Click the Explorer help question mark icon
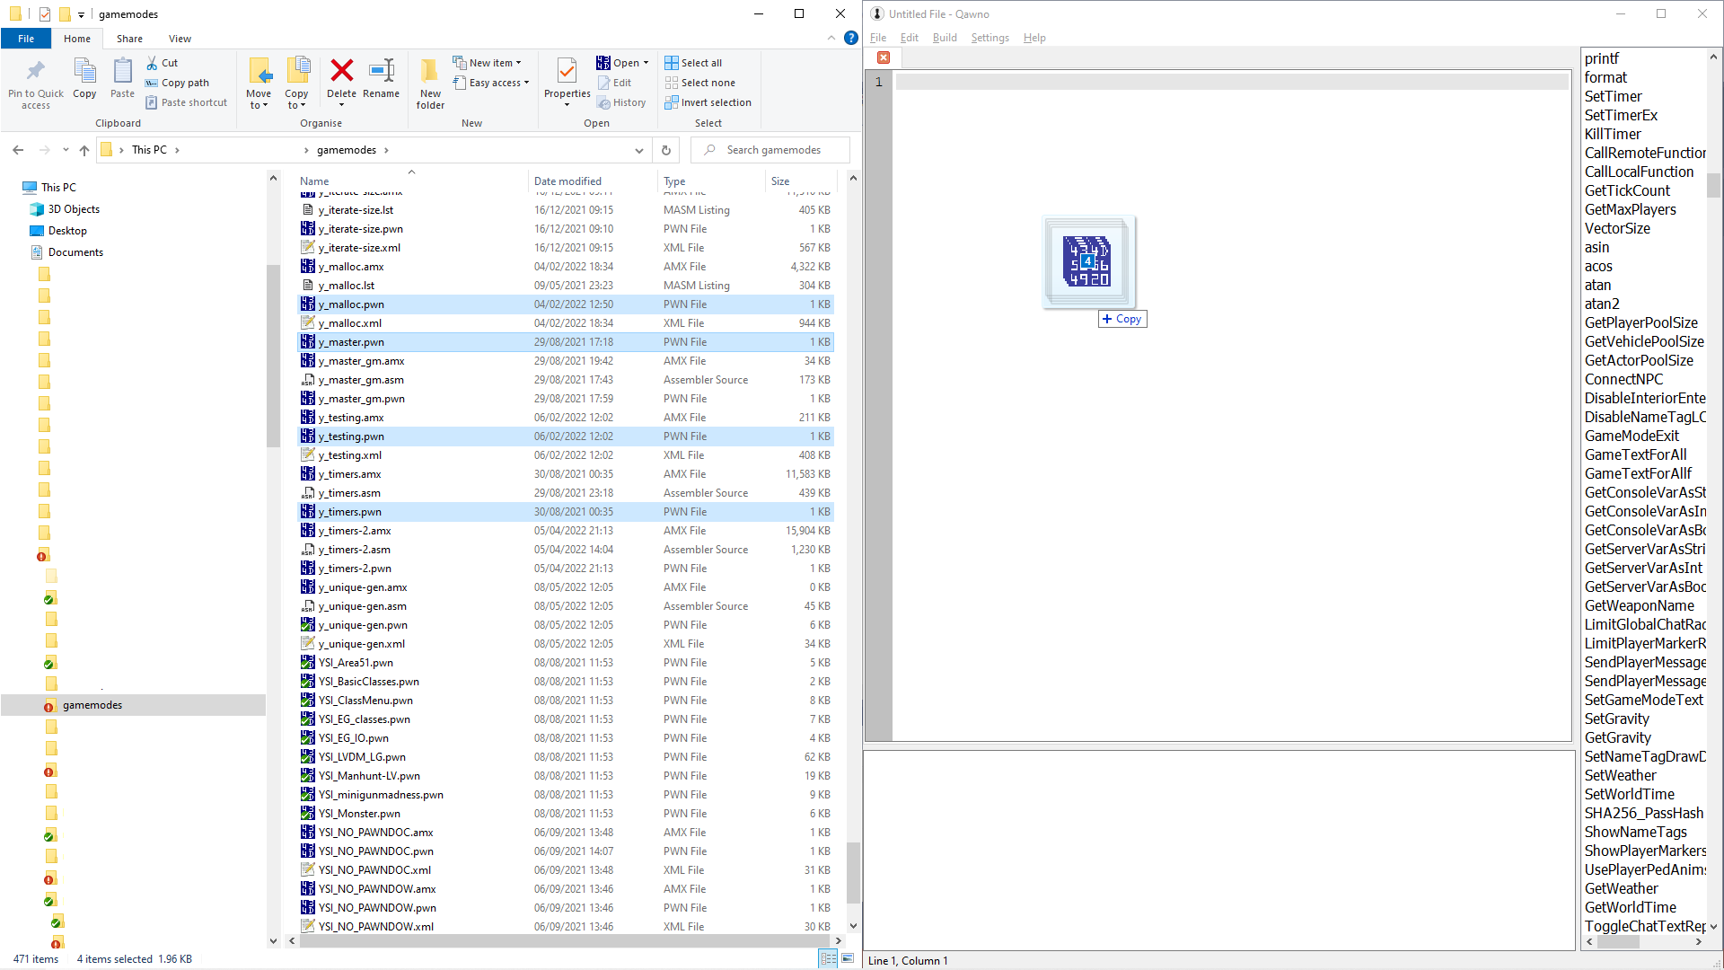The width and height of the screenshot is (1724, 970). coord(850,38)
